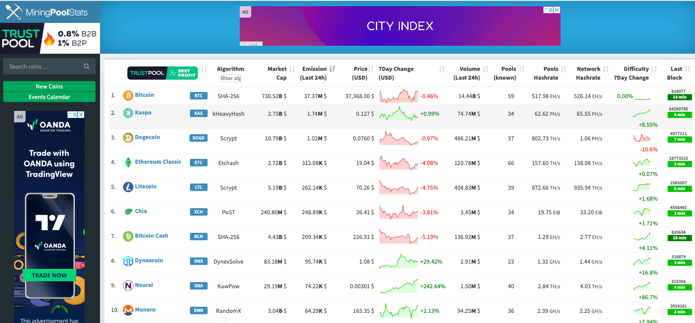Open the XMR ticker badge
This screenshot has width=695, height=323.
(x=198, y=310)
